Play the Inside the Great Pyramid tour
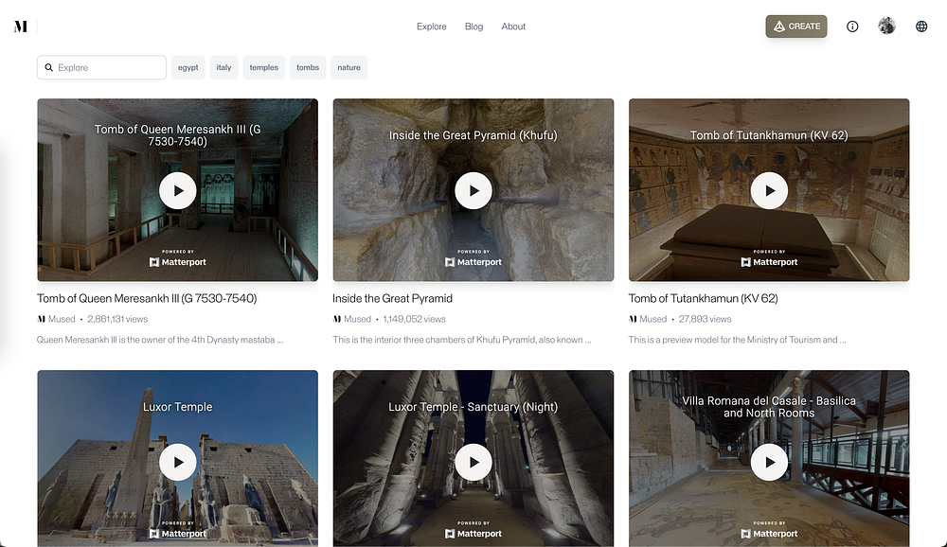This screenshot has height=547, width=947. click(x=473, y=191)
